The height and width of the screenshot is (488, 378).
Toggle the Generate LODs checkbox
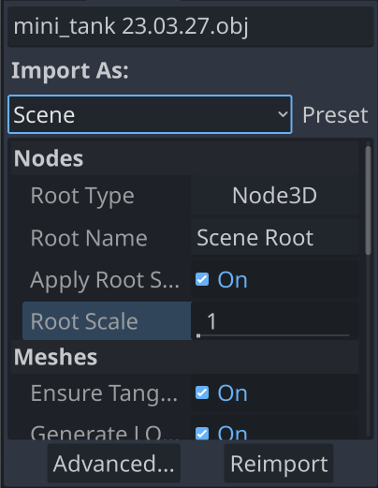coord(202,434)
